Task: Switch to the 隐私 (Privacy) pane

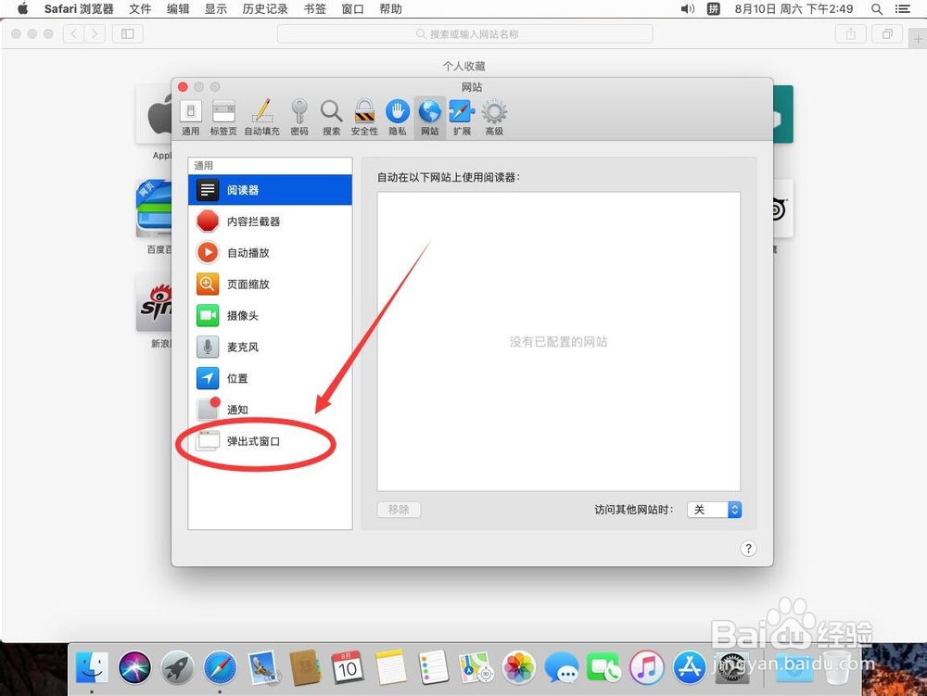Action: 397,115
